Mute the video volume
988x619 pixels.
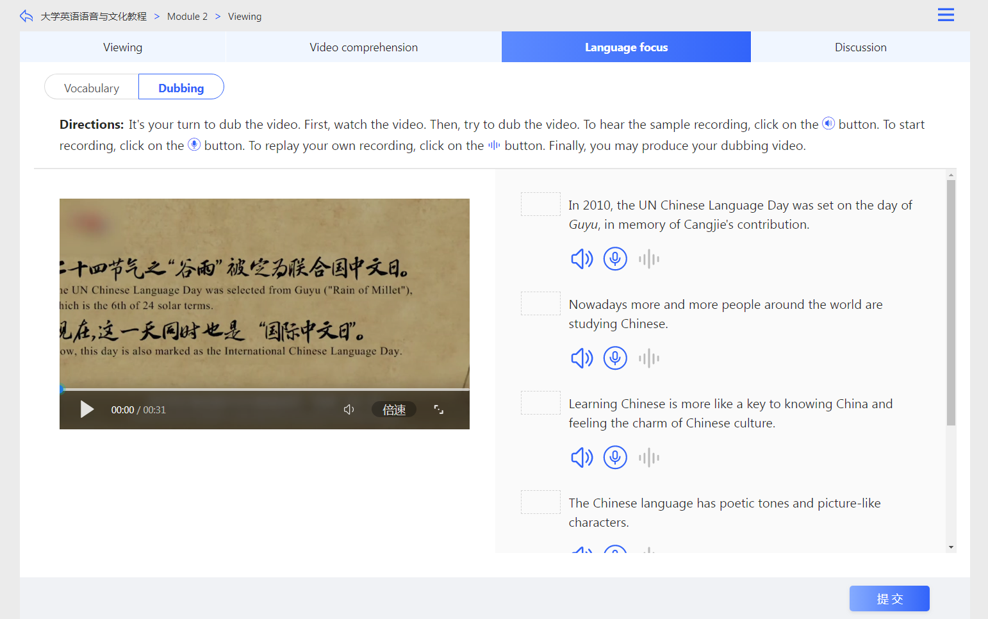pos(349,409)
